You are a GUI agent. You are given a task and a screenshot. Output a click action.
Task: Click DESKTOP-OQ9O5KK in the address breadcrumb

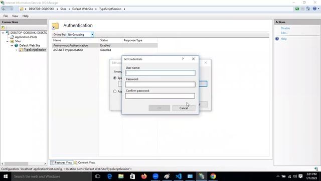(41, 9)
